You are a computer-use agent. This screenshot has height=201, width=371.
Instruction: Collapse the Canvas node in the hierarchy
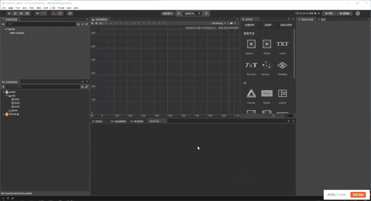tap(6, 29)
